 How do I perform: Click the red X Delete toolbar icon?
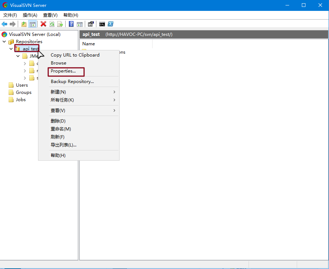pyautogui.click(x=43, y=24)
